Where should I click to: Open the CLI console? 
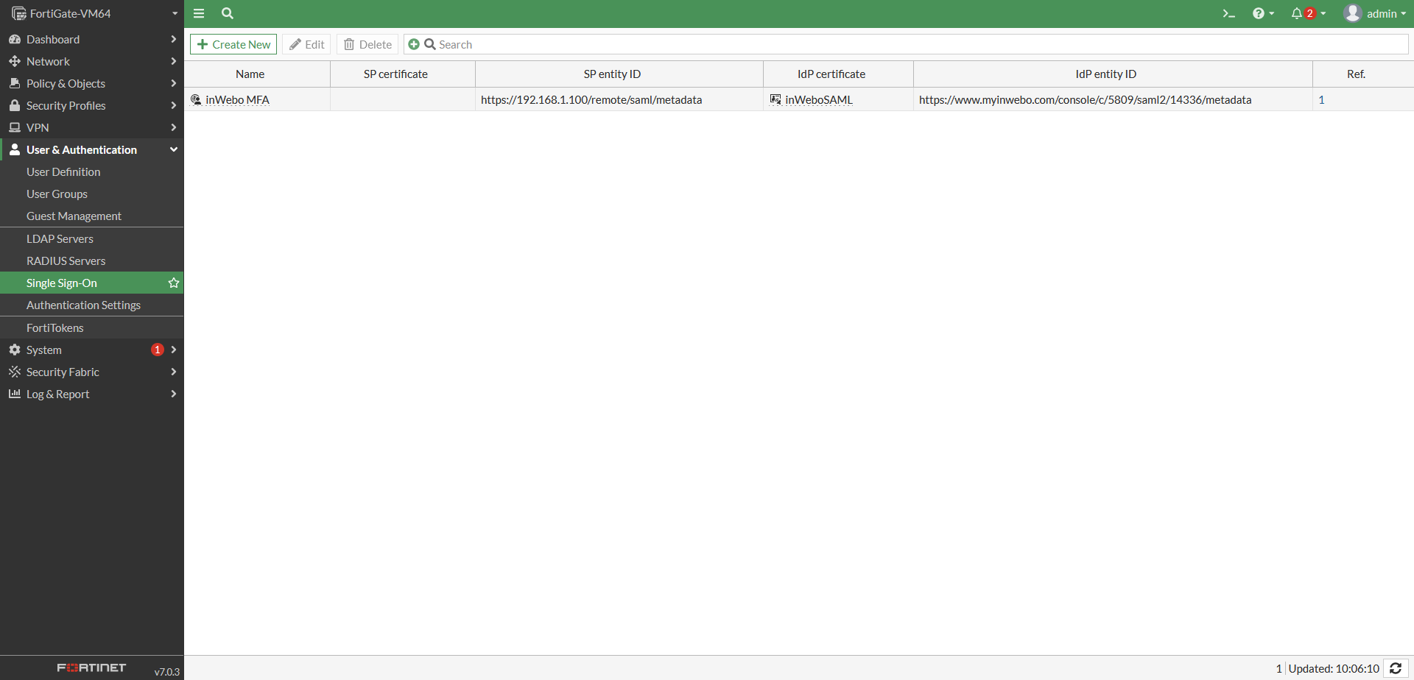click(x=1227, y=13)
